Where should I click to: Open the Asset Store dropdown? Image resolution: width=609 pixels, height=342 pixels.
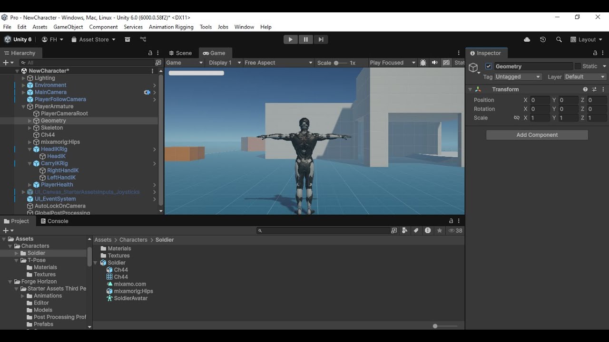point(94,39)
